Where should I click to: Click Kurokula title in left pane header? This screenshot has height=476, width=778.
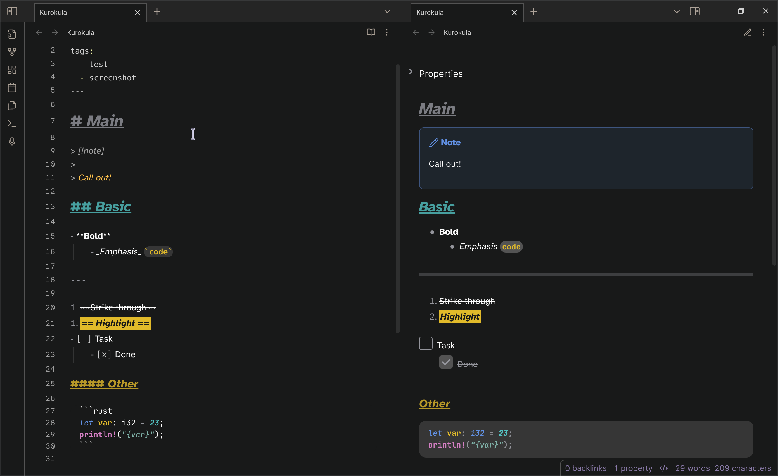click(x=80, y=32)
